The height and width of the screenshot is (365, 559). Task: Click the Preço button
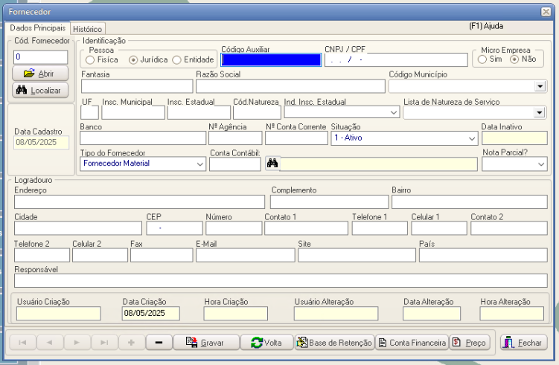470,343
